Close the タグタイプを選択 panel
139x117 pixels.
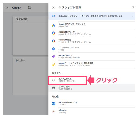point(53,8)
